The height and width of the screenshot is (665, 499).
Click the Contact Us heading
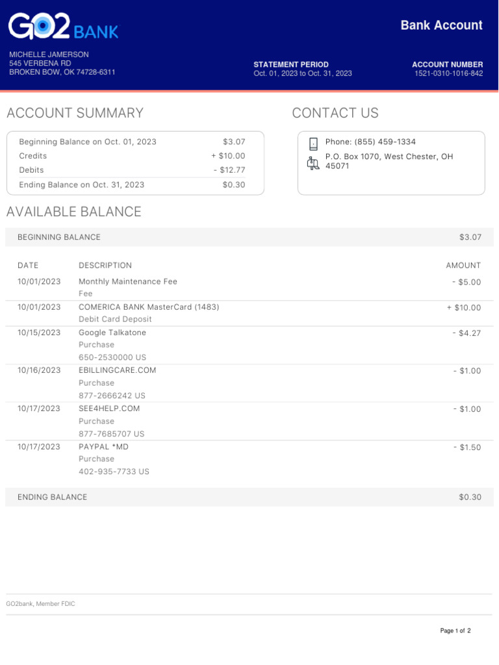[x=335, y=113]
